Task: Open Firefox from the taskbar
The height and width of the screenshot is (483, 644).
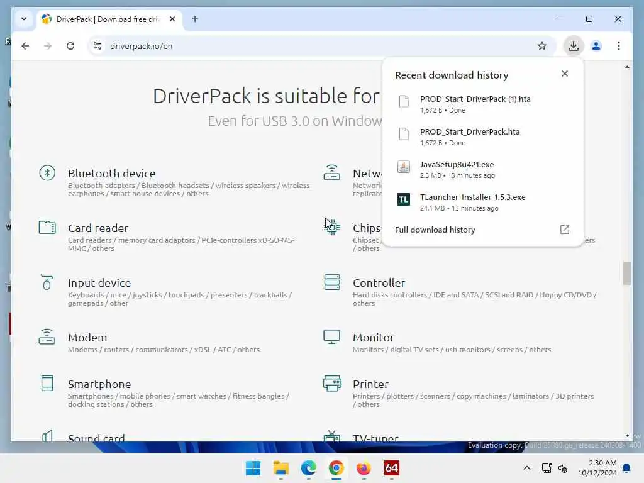Action: (364, 468)
